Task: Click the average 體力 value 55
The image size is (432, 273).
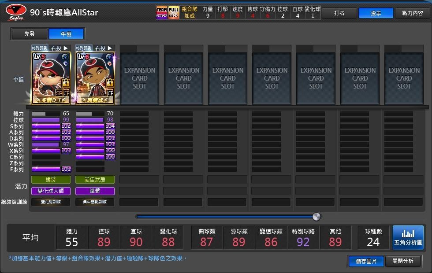Action: click(x=72, y=242)
